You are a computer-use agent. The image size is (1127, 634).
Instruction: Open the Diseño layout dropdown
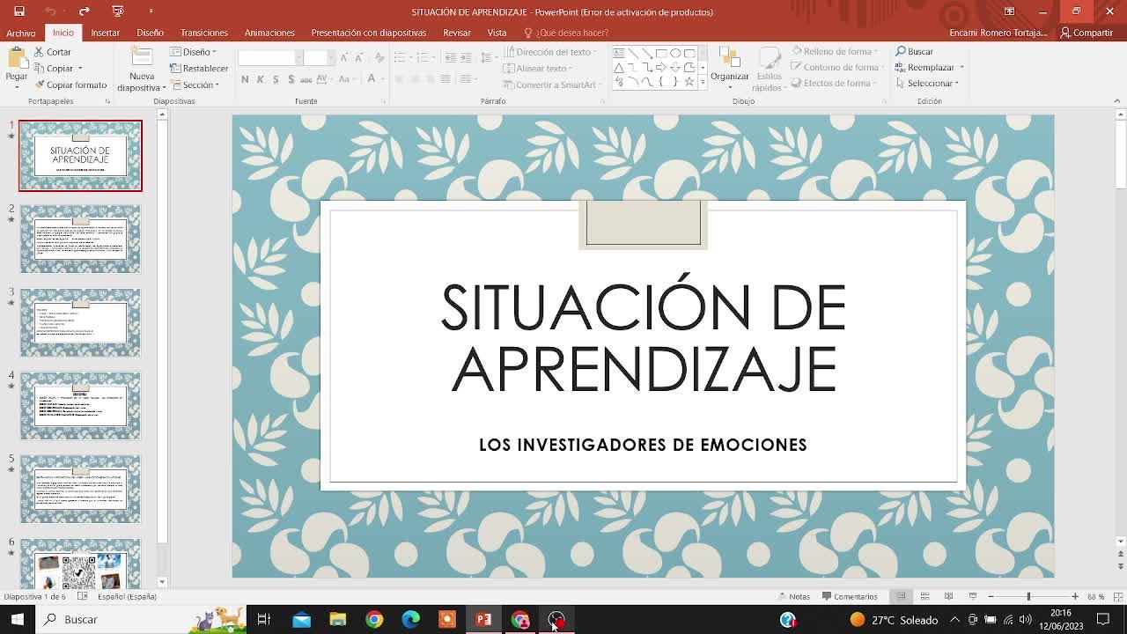tap(193, 52)
